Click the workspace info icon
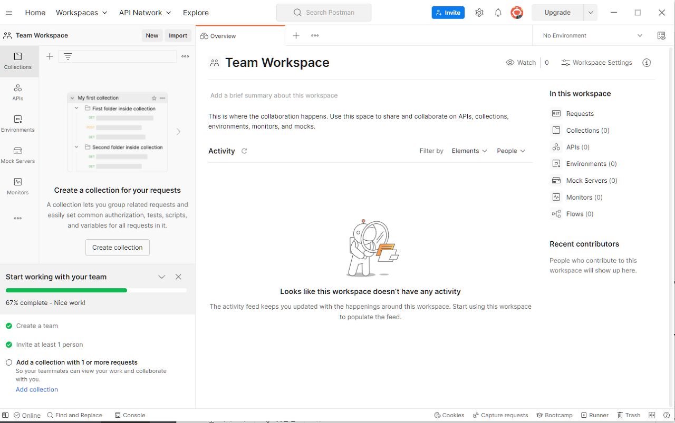 pyautogui.click(x=647, y=62)
